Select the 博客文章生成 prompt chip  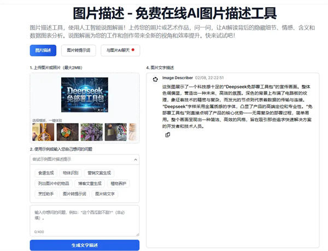coord(90,183)
